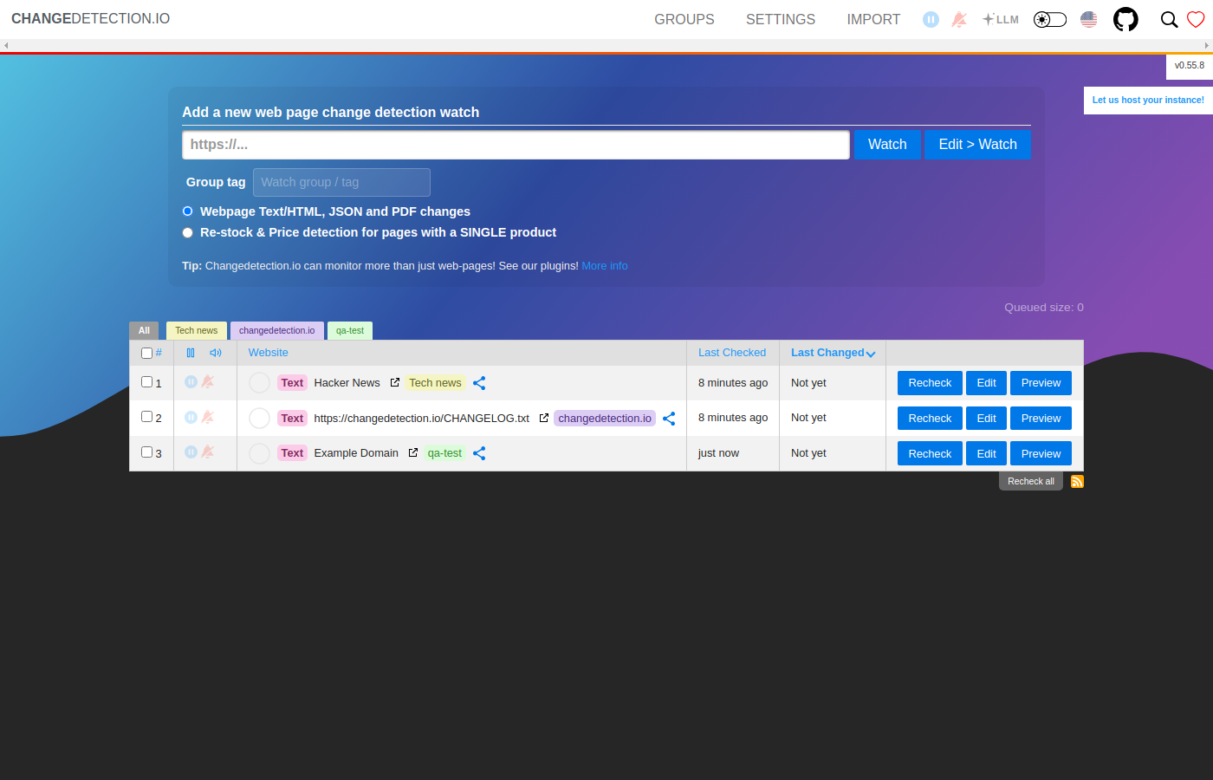The image size is (1213, 780).
Task: Filter by qa-test tab
Action: point(350,330)
